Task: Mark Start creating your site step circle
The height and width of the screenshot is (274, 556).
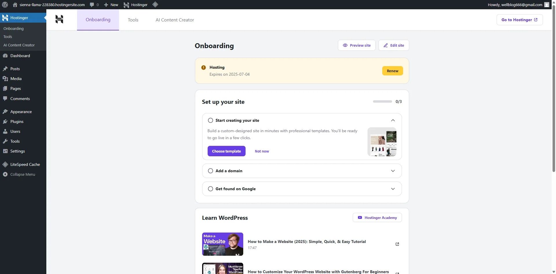Action: [x=211, y=120]
